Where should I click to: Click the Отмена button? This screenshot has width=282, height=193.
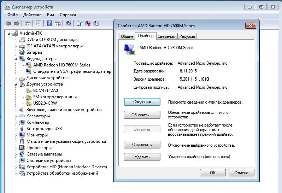click(241, 172)
